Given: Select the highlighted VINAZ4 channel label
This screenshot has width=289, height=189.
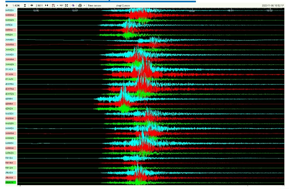Looking at the screenshot, I should point(10,182).
